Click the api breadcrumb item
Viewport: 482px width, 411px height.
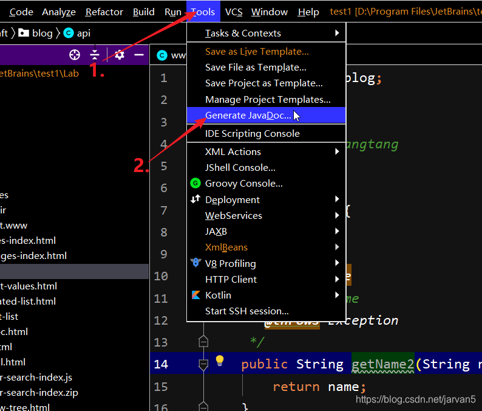84,33
